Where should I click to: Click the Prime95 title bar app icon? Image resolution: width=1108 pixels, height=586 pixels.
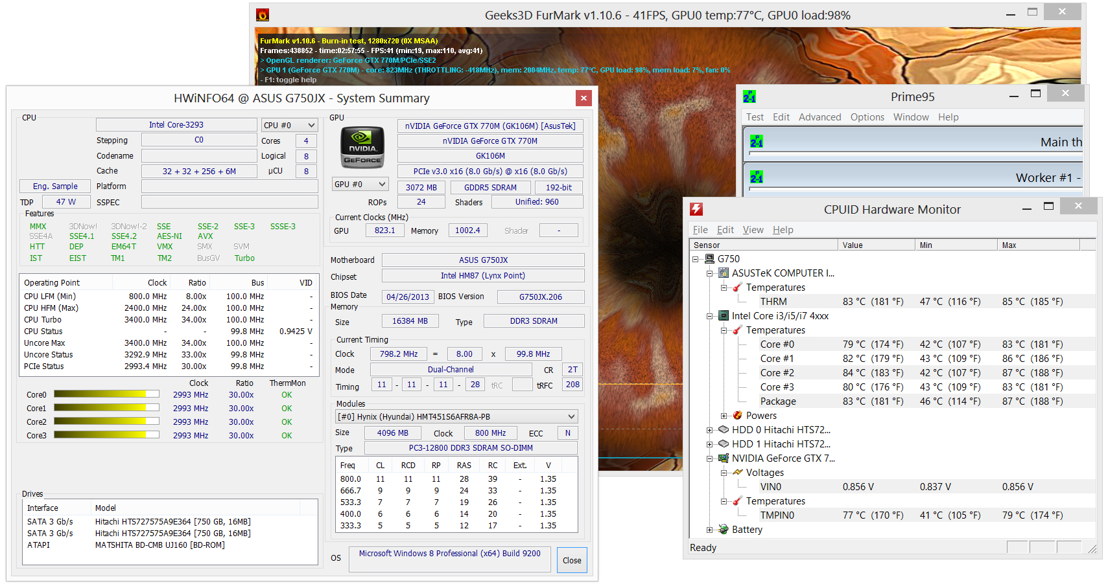pyautogui.click(x=749, y=97)
